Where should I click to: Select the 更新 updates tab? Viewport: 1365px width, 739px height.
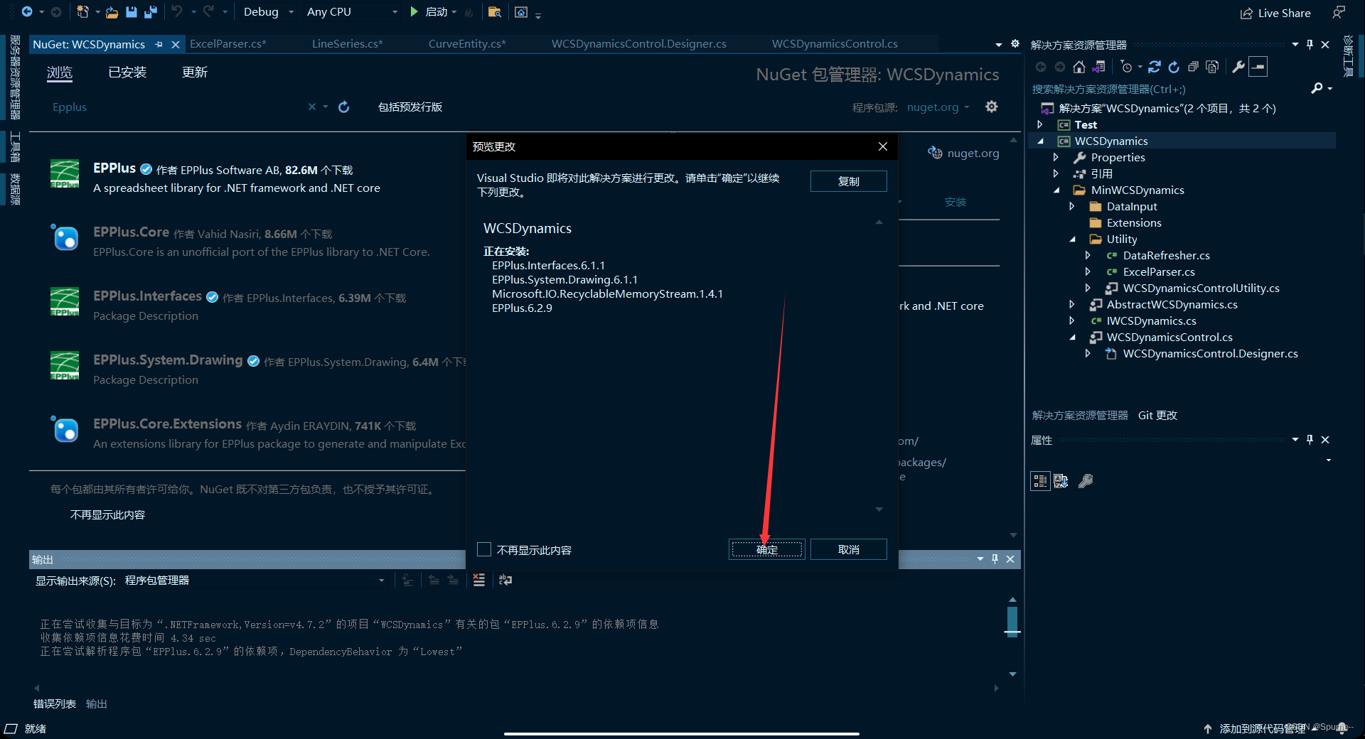(x=195, y=72)
